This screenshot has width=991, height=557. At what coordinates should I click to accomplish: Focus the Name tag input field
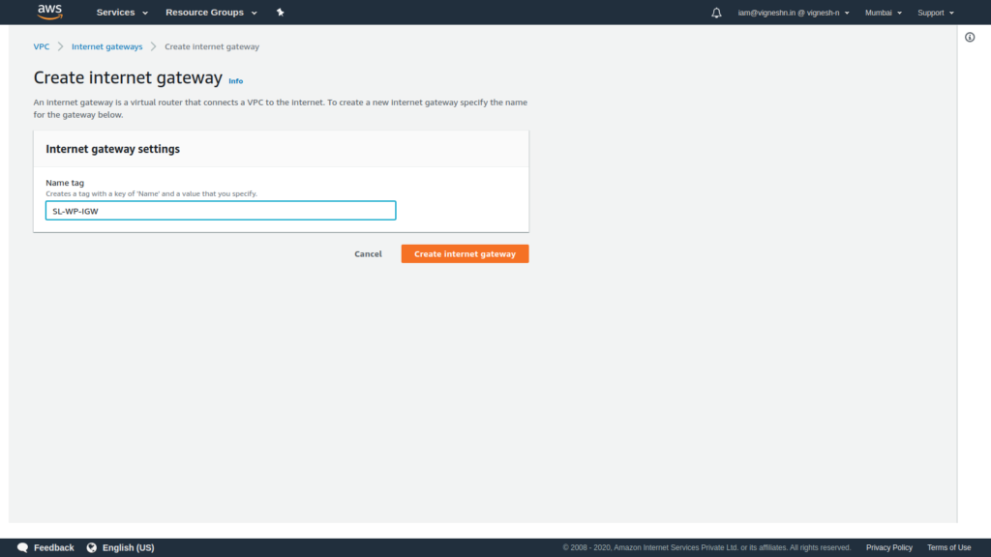tap(221, 210)
